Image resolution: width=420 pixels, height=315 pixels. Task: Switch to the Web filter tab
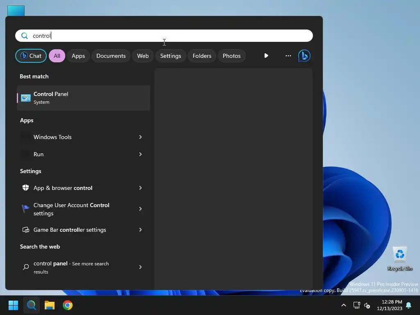pos(143,56)
